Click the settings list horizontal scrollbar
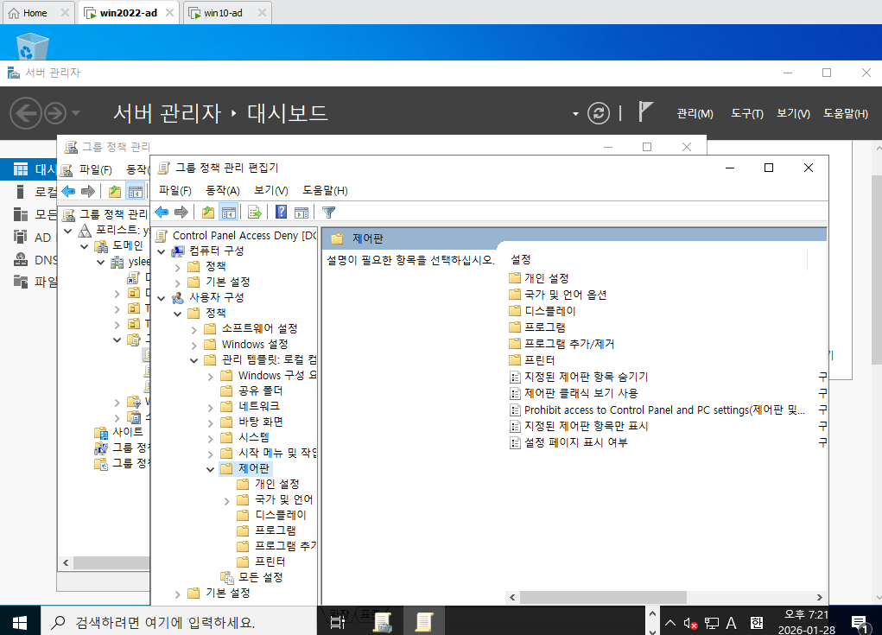882x635 pixels. point(603,597)
